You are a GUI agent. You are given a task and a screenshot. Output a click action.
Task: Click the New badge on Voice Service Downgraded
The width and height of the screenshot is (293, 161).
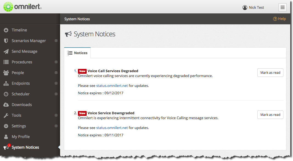82,113
